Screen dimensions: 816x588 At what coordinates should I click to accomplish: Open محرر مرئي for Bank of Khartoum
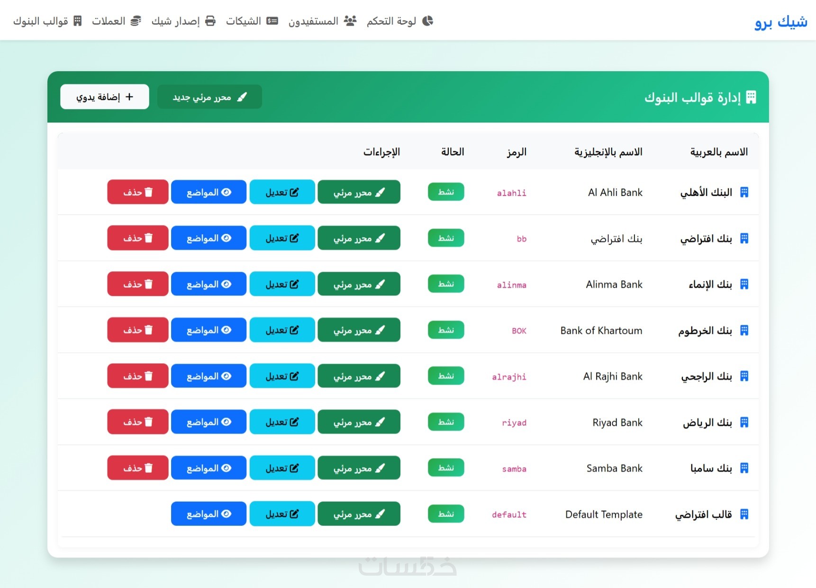[359, 330]
